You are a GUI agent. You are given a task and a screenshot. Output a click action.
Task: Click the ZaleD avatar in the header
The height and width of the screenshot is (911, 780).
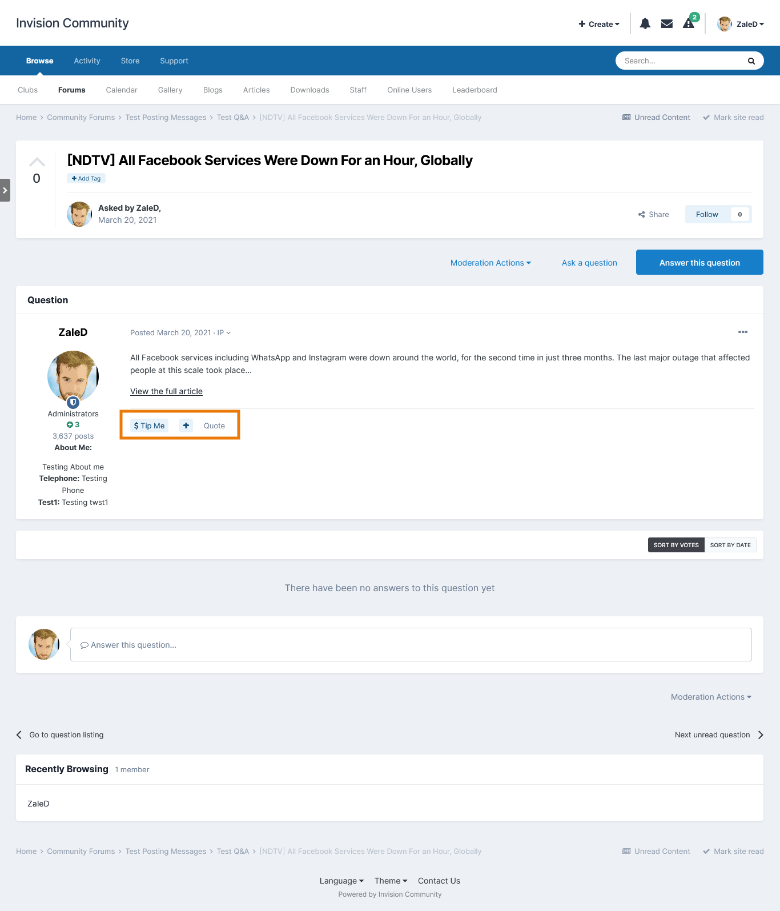pyautogui.click(x=725, y=24)
